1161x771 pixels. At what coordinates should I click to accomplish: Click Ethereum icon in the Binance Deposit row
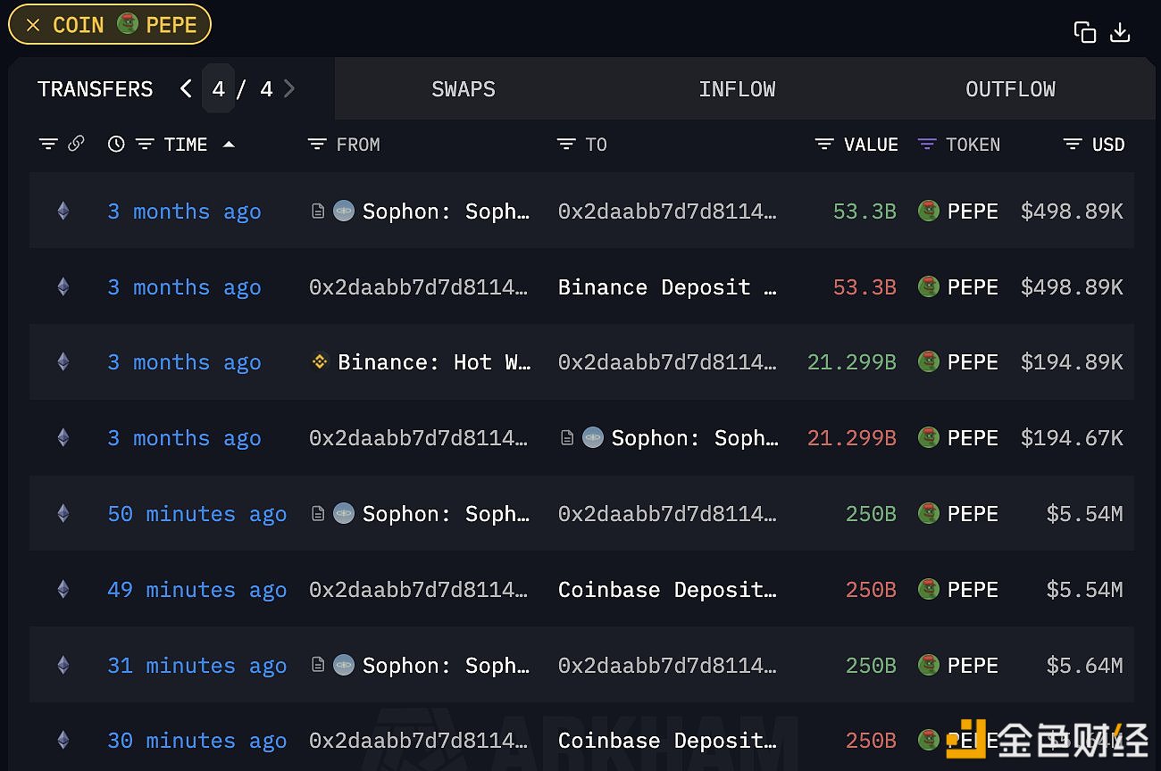63,286
